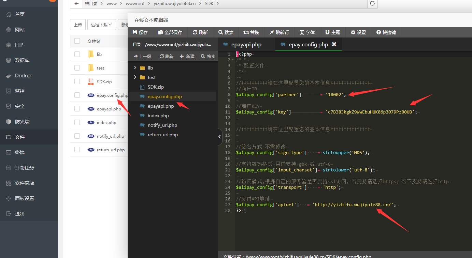Close the epay.config.php tab
This screenshot has height=258, width=472.
[334, 44]
